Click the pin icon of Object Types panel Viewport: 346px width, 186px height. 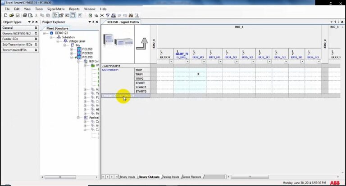coord(33,22)
